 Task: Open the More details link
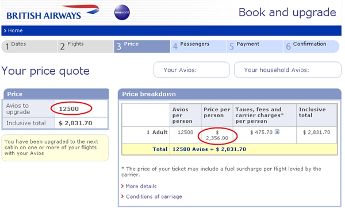coord(141,186)
